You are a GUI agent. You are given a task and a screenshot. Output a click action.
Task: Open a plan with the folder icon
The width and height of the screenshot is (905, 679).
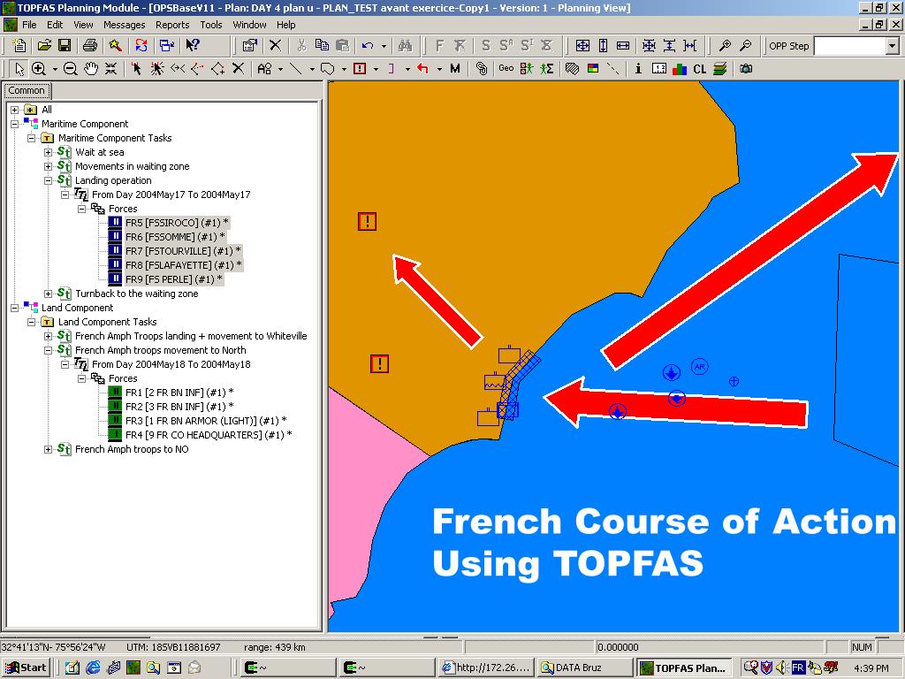click(x=44, y=46)
